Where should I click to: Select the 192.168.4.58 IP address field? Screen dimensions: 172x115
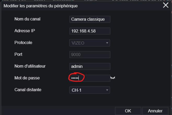90,31
